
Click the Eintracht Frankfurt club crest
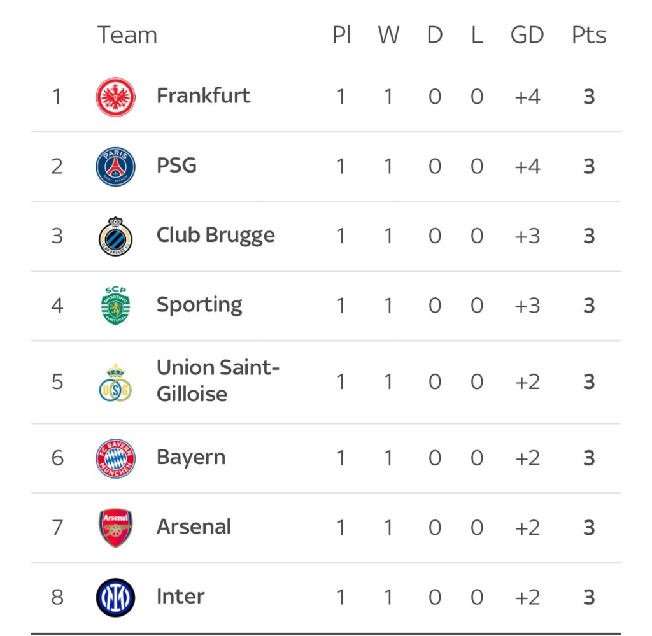tap(115, 97)
